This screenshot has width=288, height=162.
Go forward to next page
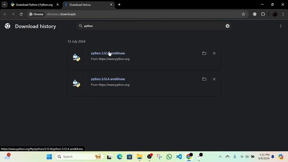pyautogui.click(x=13, y=14)
